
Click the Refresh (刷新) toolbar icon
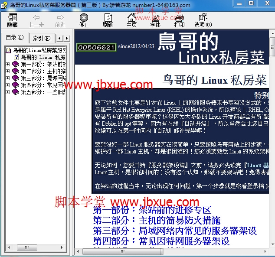[x=108, y=20]
